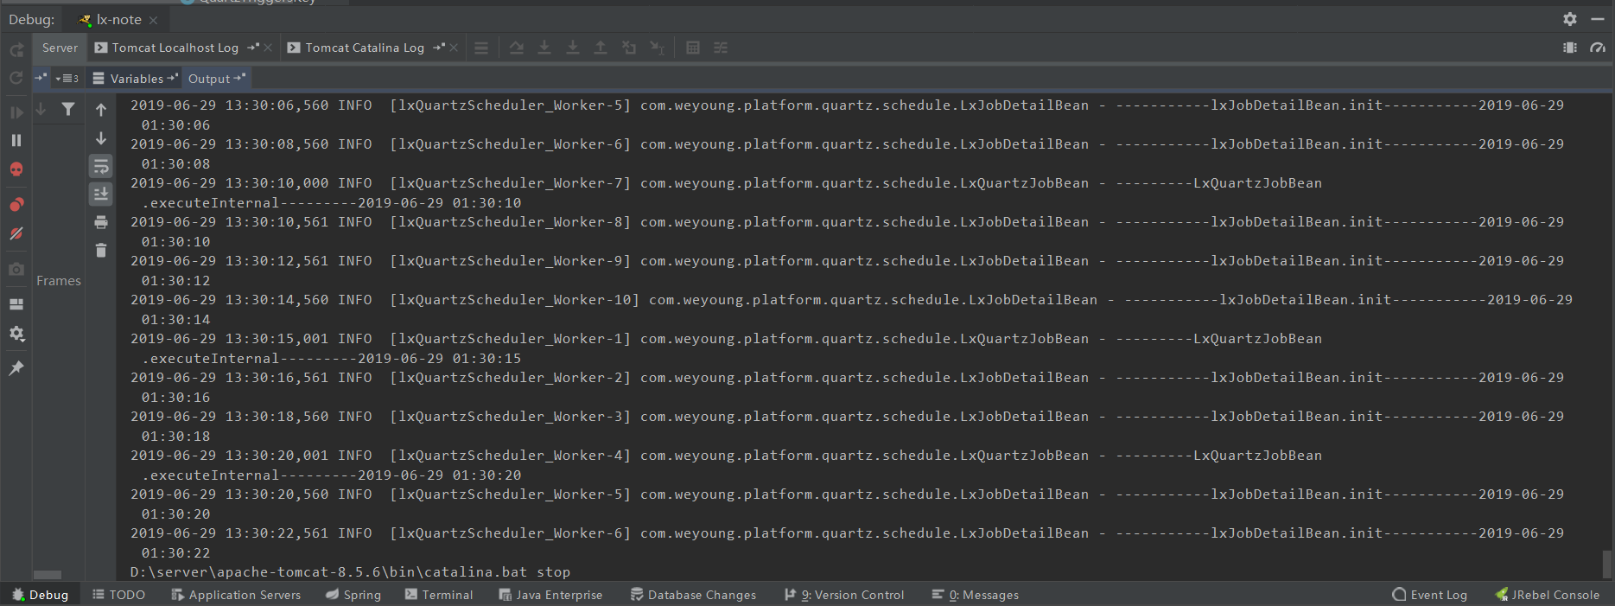The image size is (1615, 606).
Task: Click the Frames panel label
Action: (x=59, y=281)
